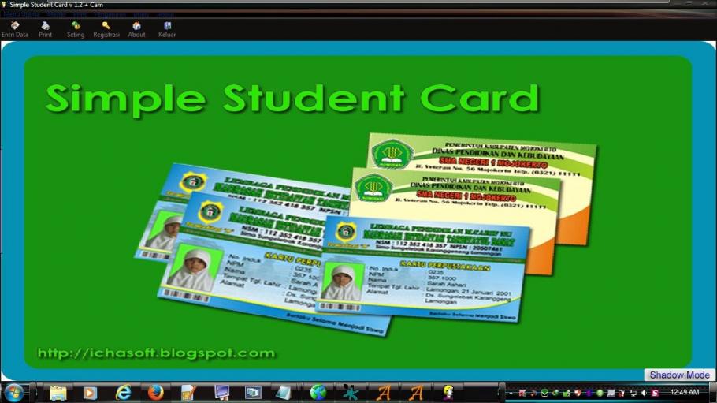717x403 pixels.
Task: Show hidden system tray icons arrow
Action: 511,393
